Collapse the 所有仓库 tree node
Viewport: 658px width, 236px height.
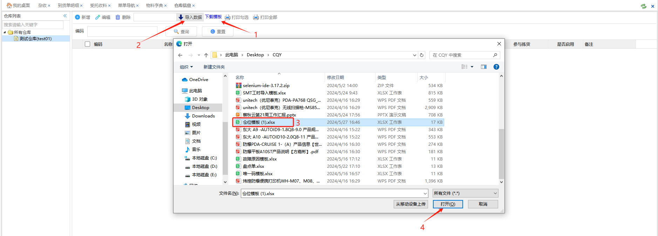pos(5,33)
